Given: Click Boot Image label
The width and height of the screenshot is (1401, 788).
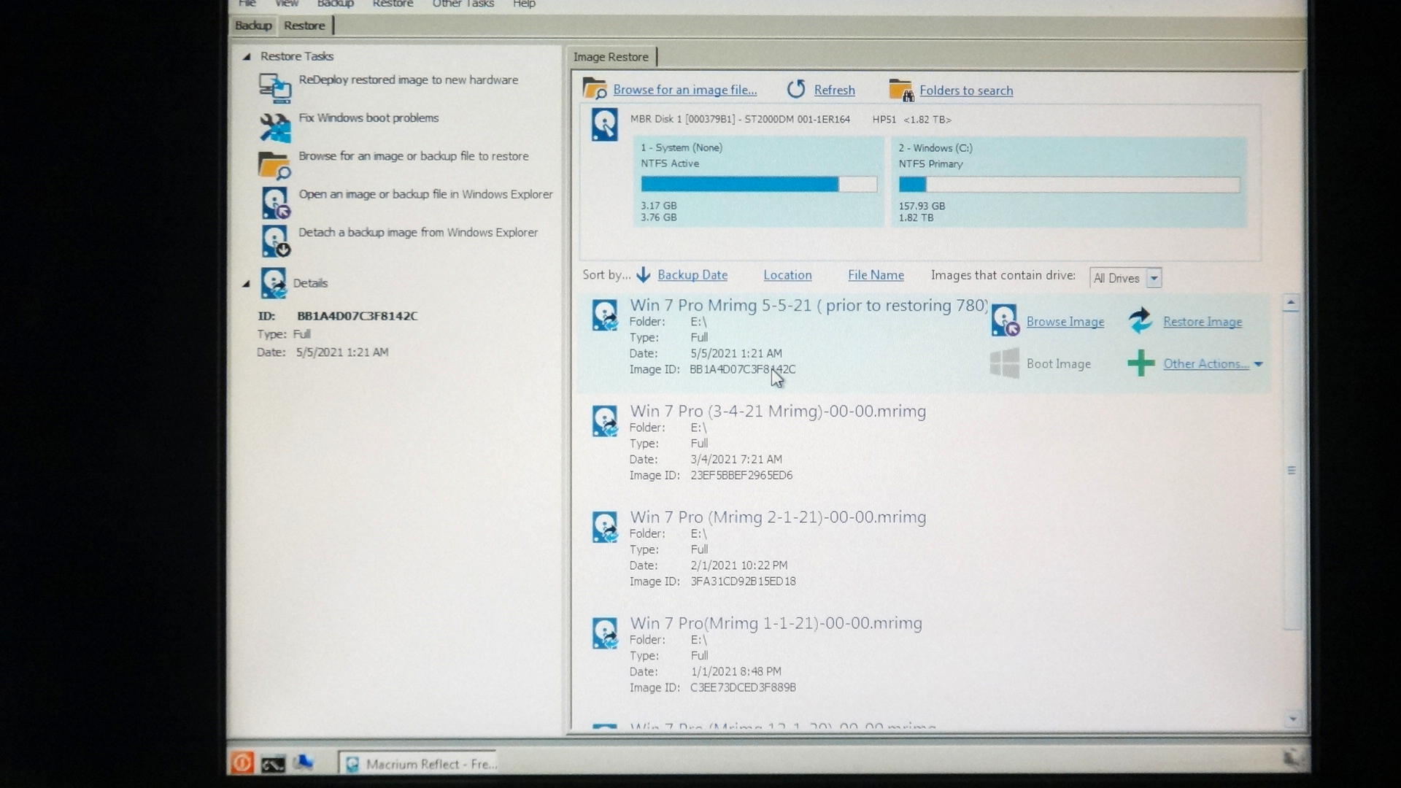Looking at the screenshot, I should pyautogui.click(x=1058, y=363).
